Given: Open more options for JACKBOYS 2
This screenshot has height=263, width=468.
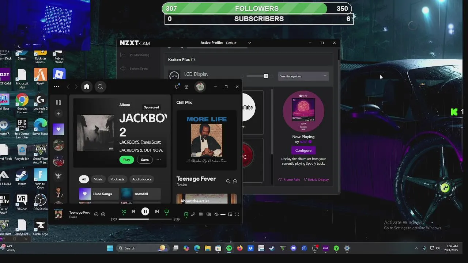Looking at the screenshot, I should click(x=159, y=160).
